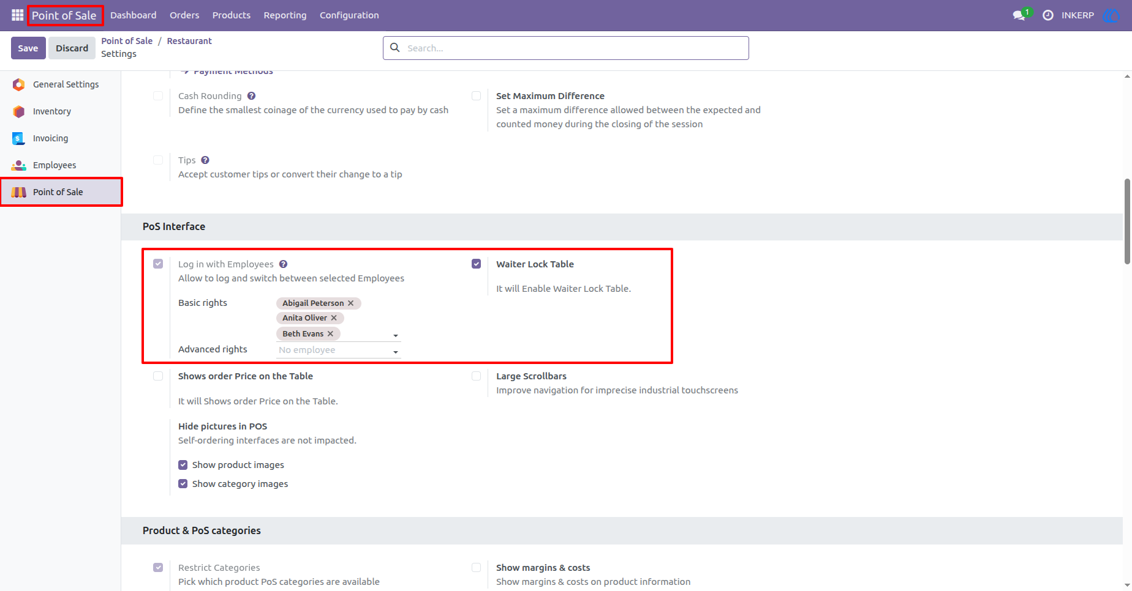Open the chat messages icon with badge

coord(1020,15)
